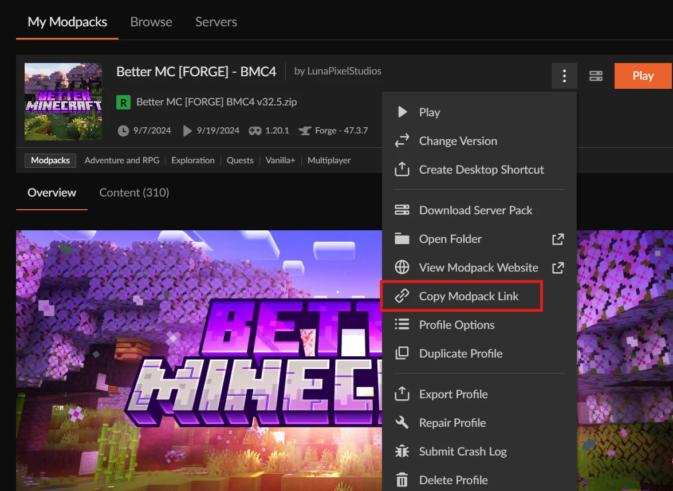The width and height of the screenshot is (673, 491).
Task: Choose Repair Profile option
Action: pos(479,423)
